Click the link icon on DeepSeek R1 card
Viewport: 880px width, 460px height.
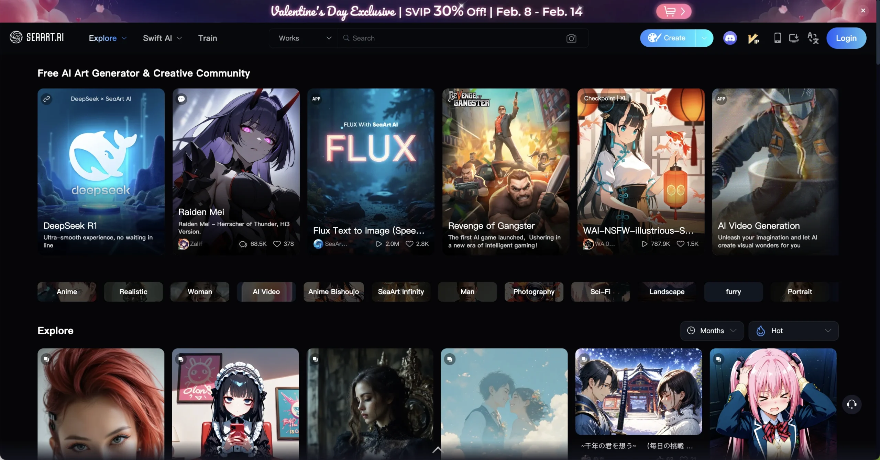point(47,99)
